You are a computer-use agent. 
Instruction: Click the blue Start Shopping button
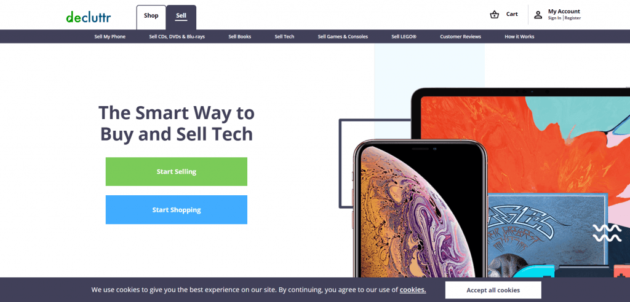pos(177,210)
